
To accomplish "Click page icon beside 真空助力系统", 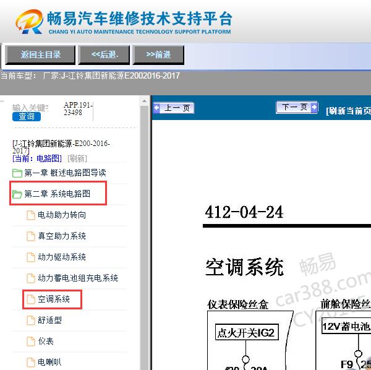I will tap(31, 236).
